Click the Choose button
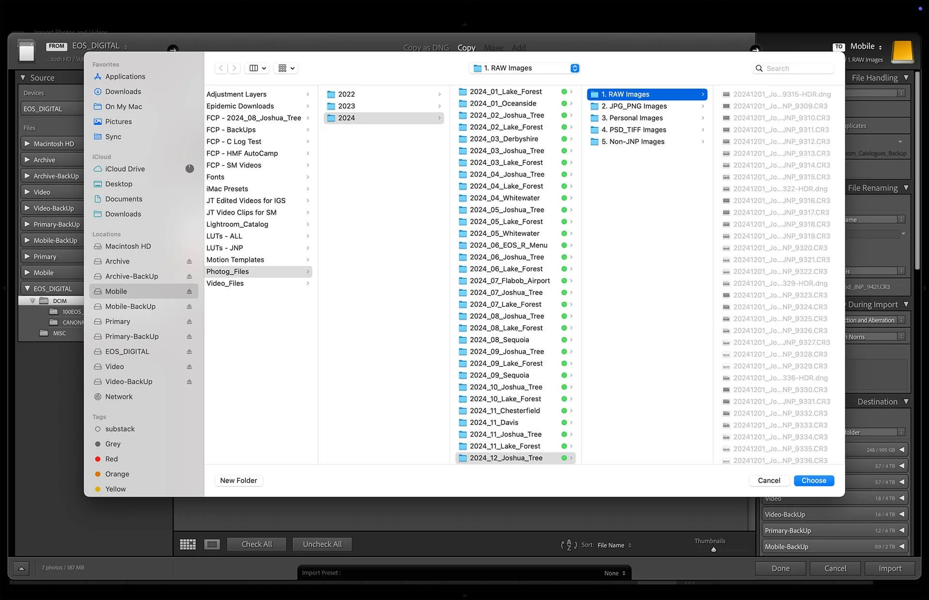Viewport: 929px width, 600px height. 813,481
